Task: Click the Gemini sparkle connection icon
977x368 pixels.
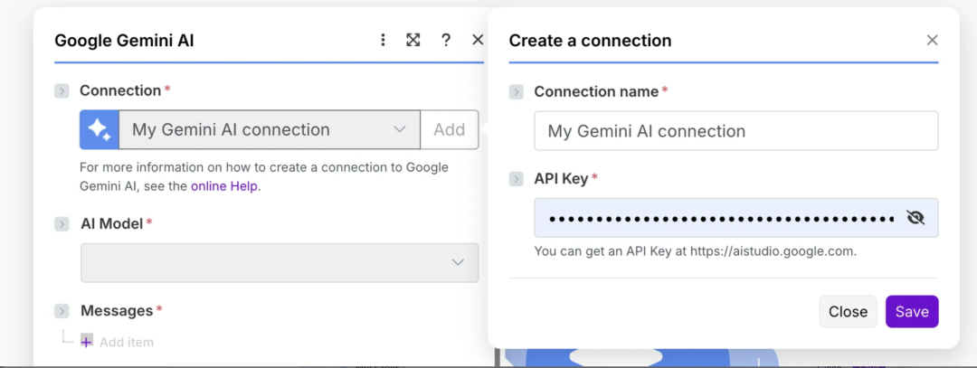Action: (x=100, y=129)
